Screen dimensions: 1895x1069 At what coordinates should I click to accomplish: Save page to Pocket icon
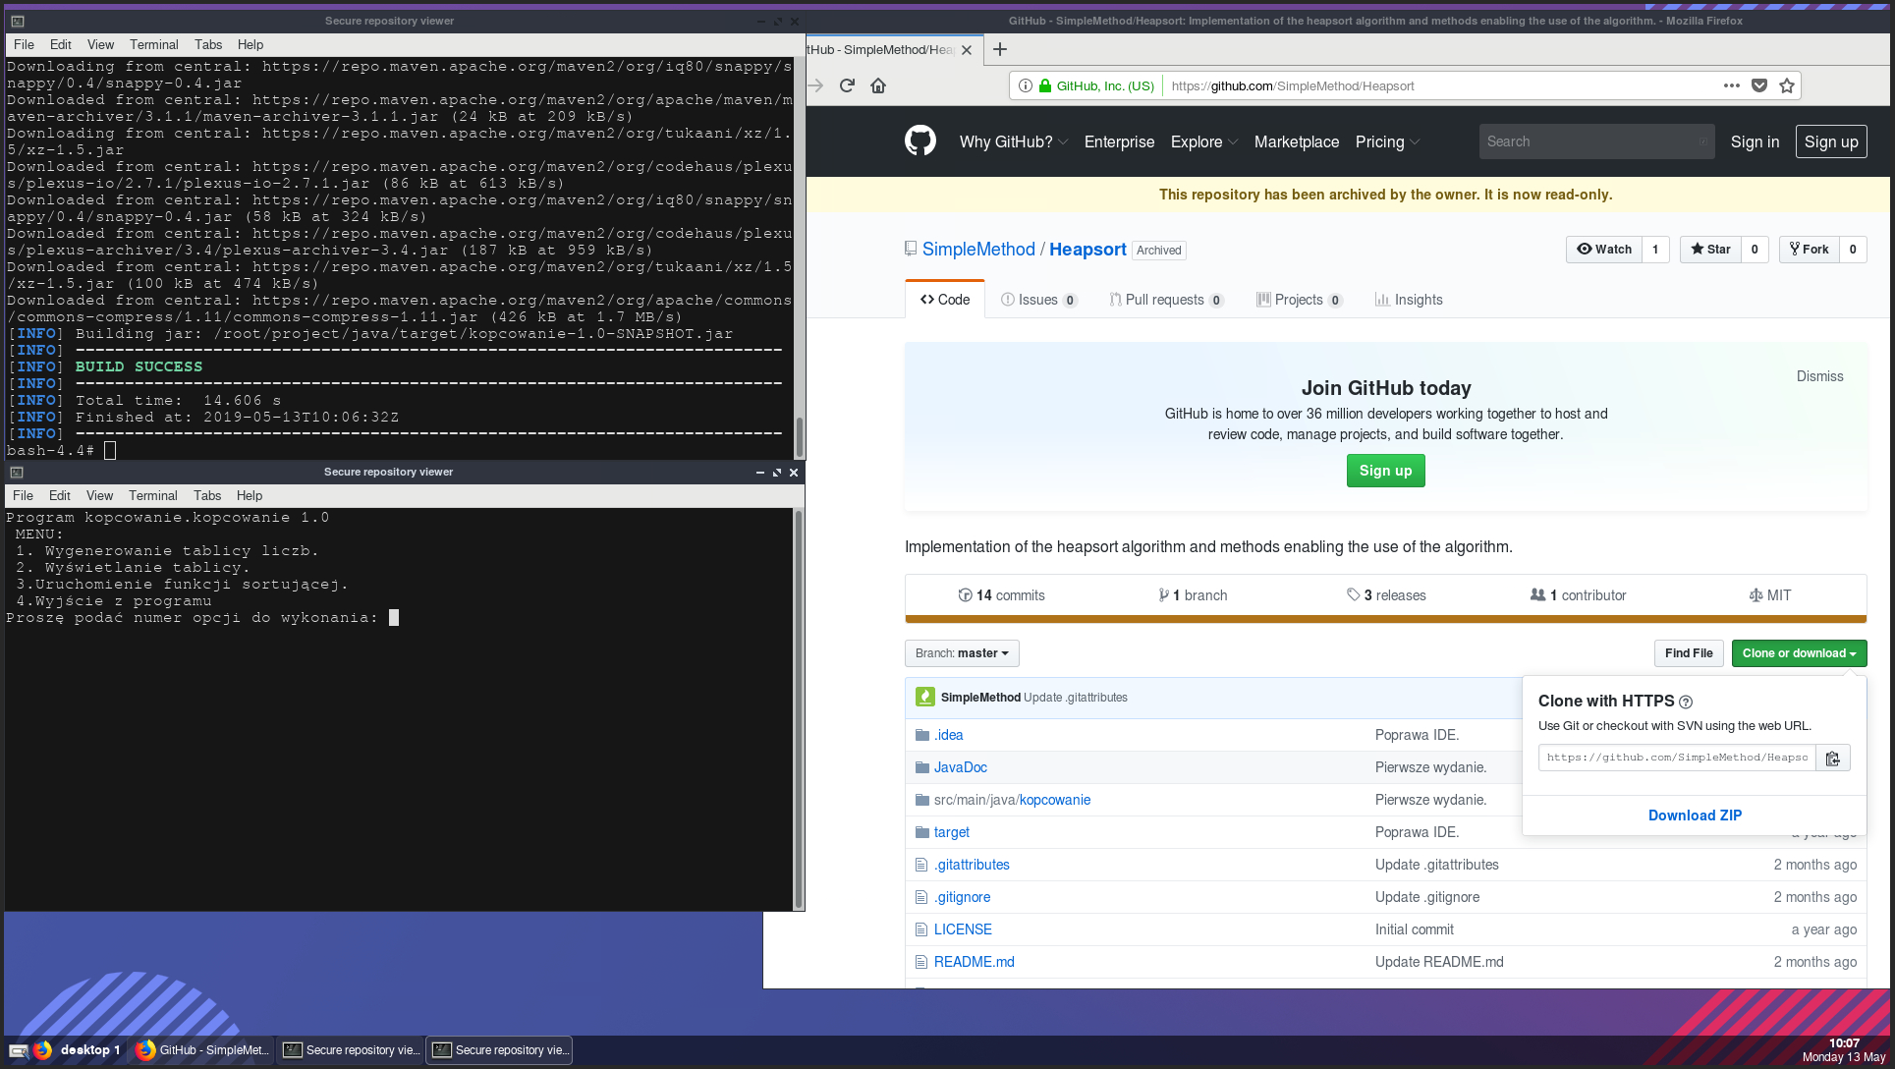[1759, 85]
